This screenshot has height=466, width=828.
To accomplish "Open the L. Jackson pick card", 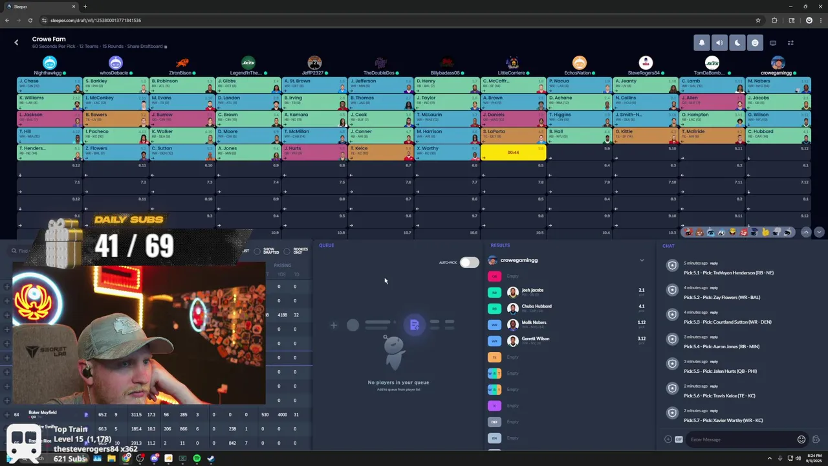I will (50, 118).
